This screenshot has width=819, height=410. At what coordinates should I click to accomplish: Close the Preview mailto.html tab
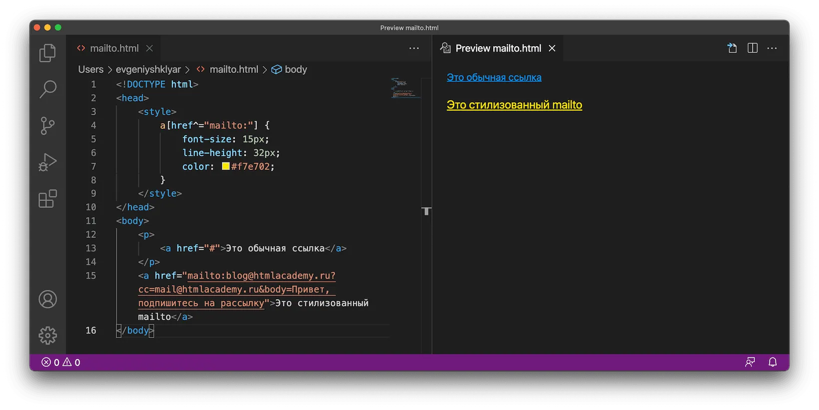(552, 48)
